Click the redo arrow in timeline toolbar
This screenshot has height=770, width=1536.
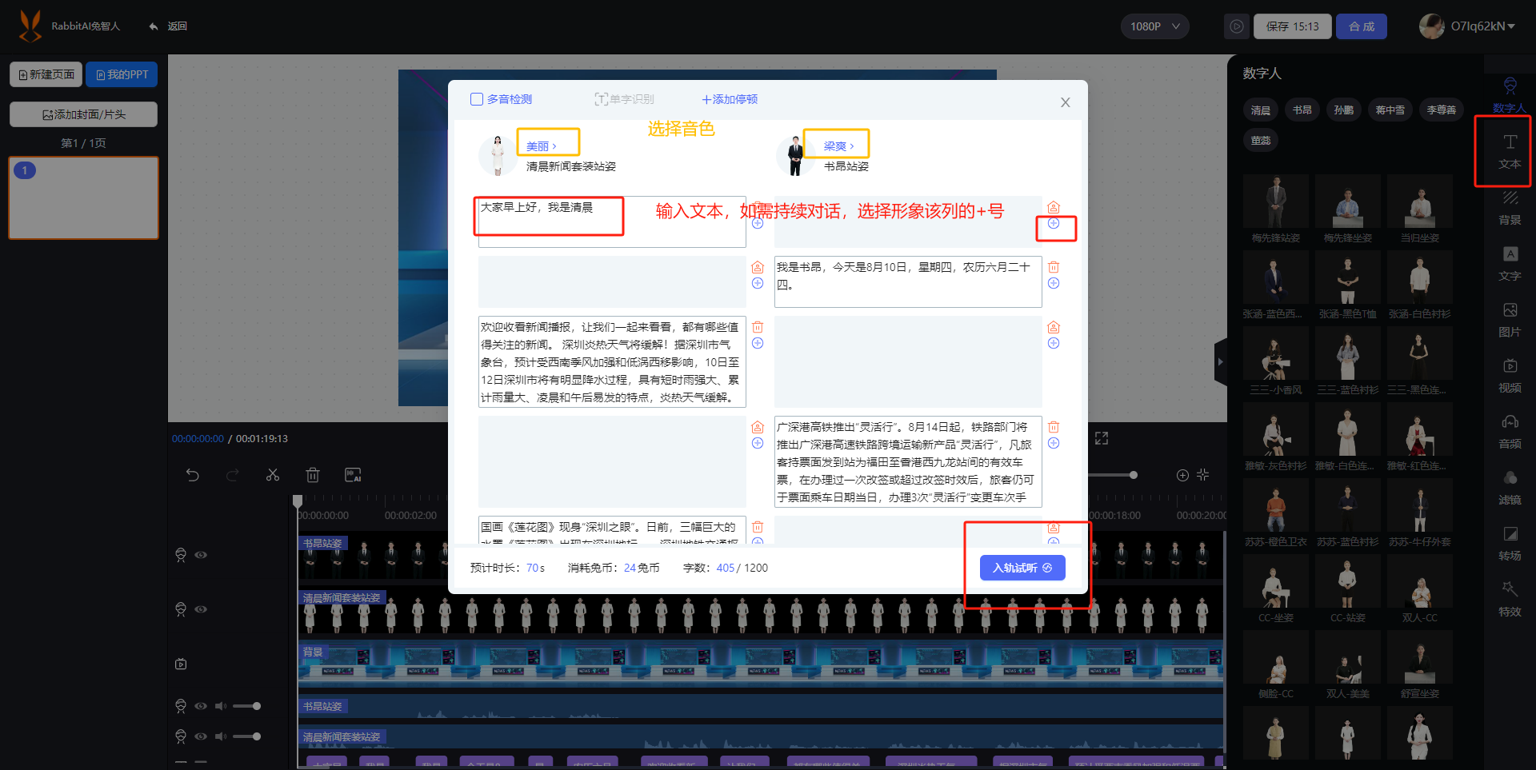233,475
